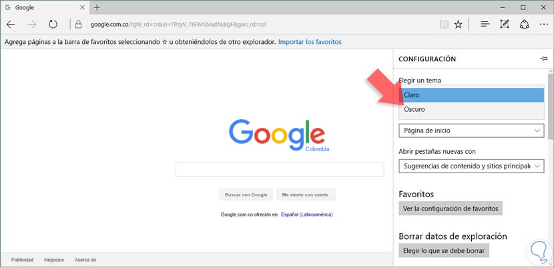Click the CONFIGURACIÓN heading text

427,59
